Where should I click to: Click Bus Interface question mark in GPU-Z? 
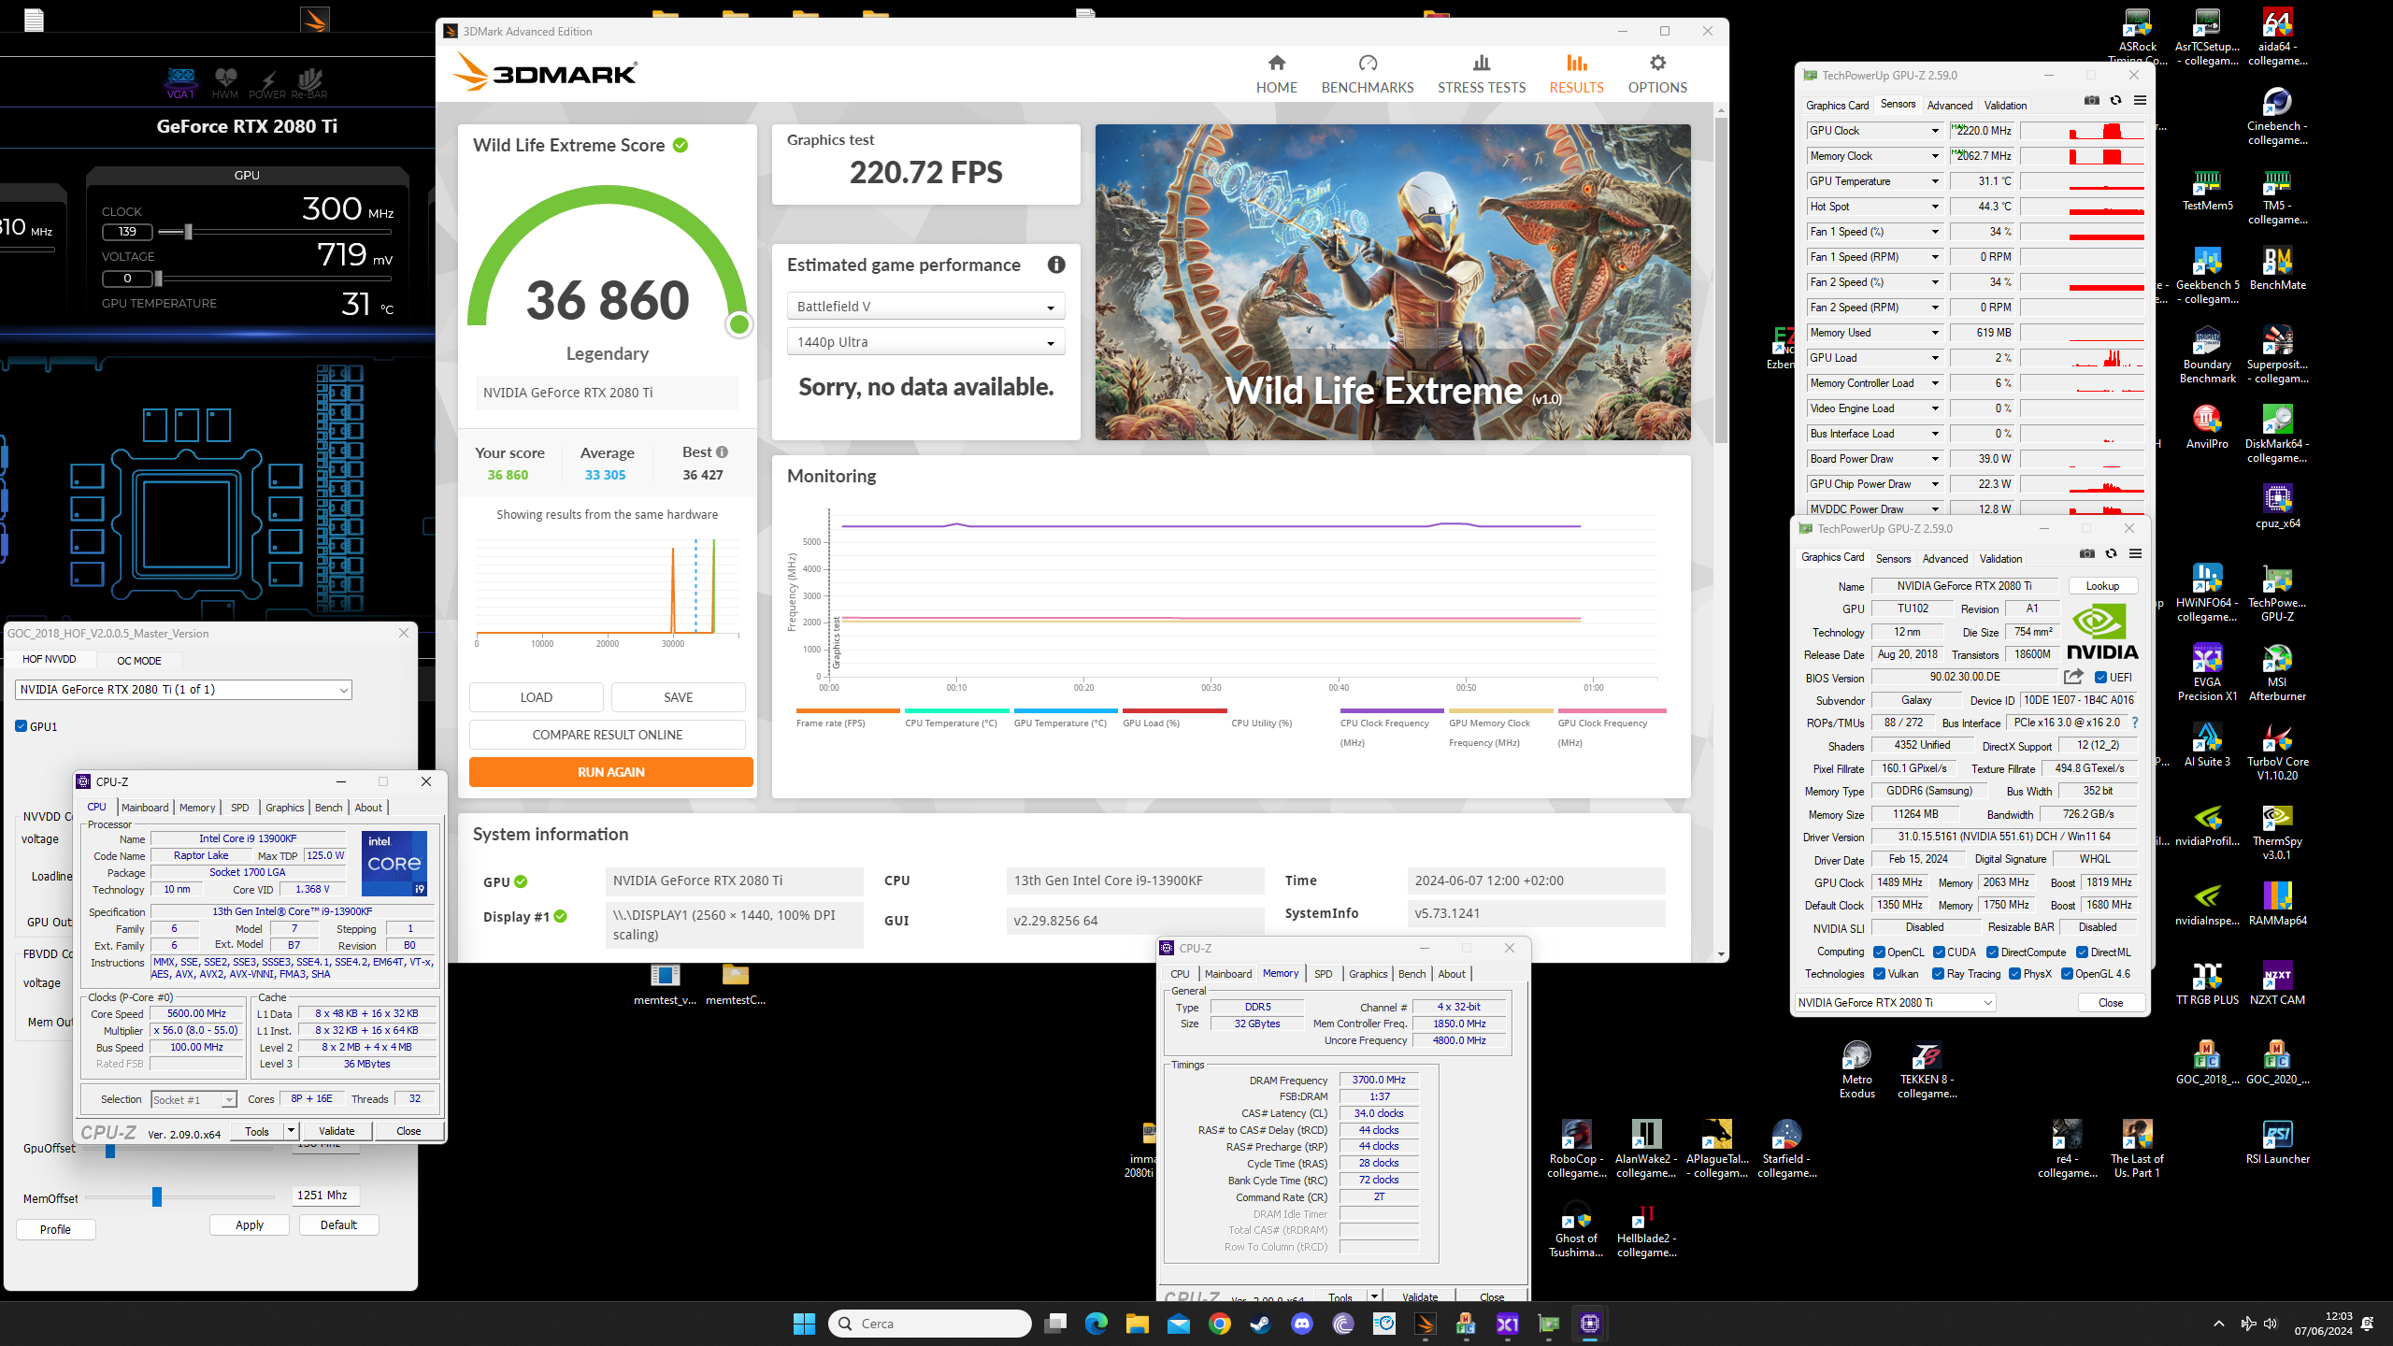point(2135,723)
